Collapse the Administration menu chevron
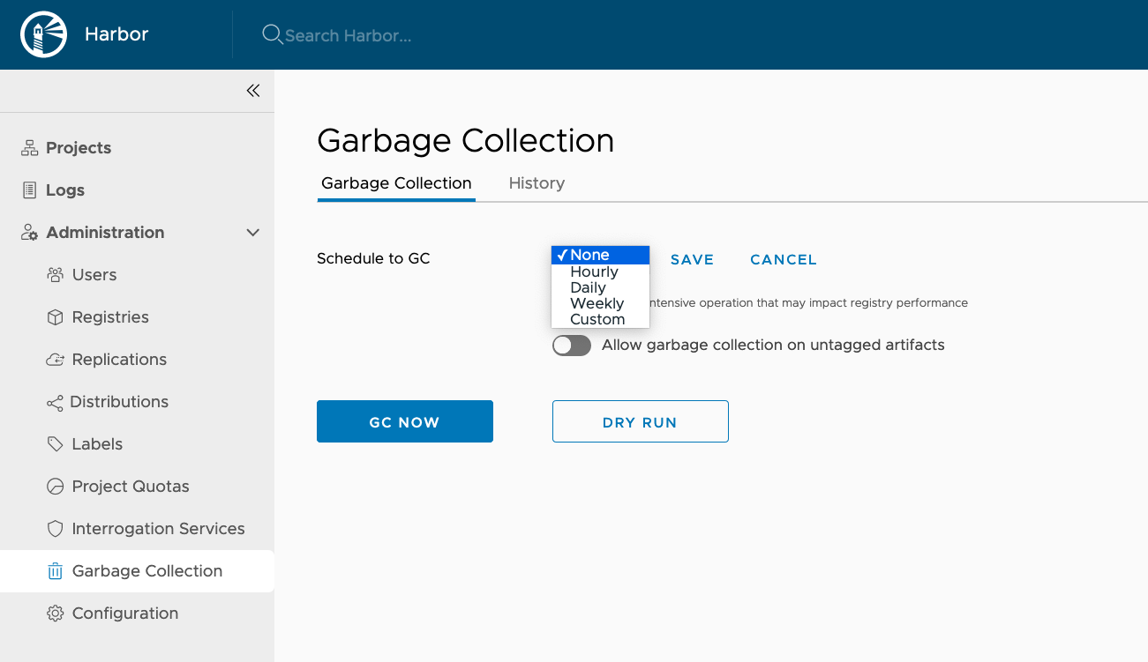 tap(253, 233)
